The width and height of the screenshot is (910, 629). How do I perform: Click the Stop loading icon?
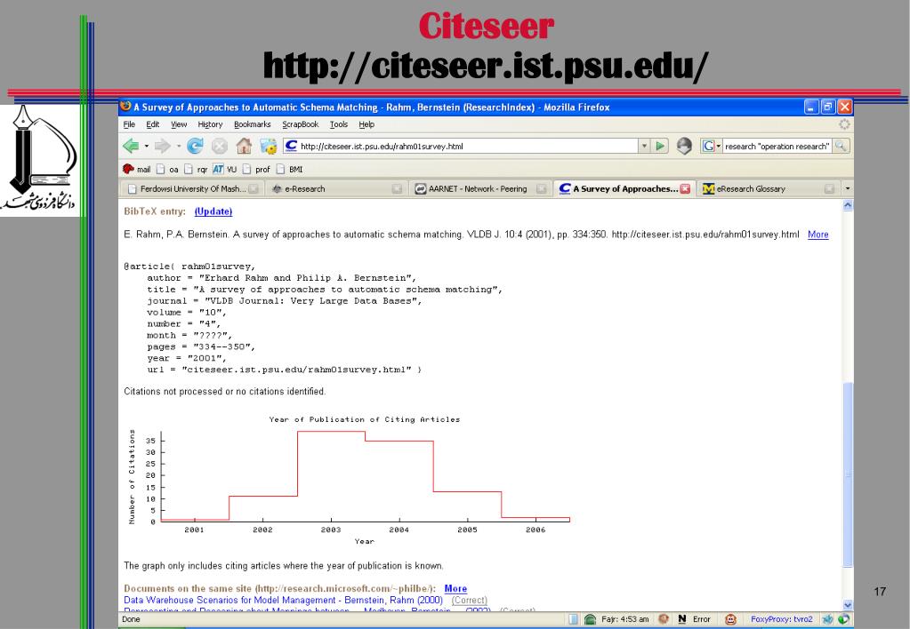pyautogui.click(x=220, y=146)
